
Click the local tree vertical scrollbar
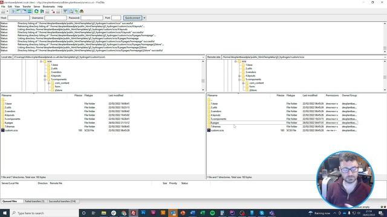203,75
